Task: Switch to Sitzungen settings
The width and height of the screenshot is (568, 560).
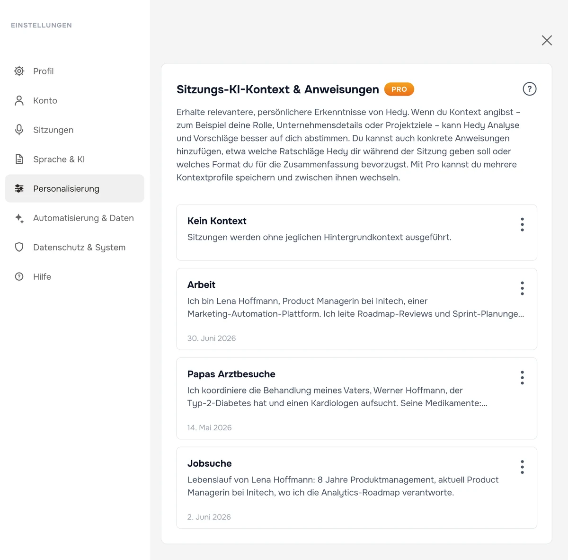Action: 74,130
